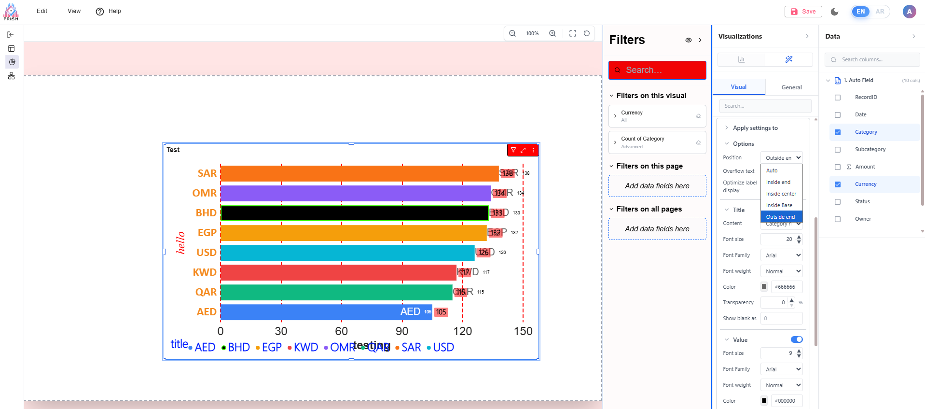Viewport: 925px width, 409px height.
Task: Toggle dark mode moon icon
Action: (x=835, y=12)
